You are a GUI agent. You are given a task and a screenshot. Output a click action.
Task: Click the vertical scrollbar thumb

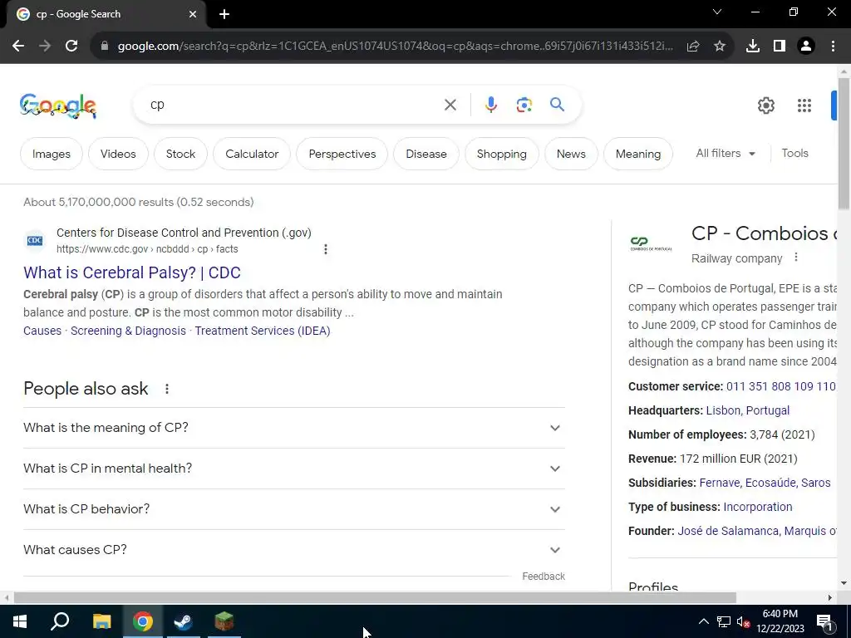[x=844, y=144]
